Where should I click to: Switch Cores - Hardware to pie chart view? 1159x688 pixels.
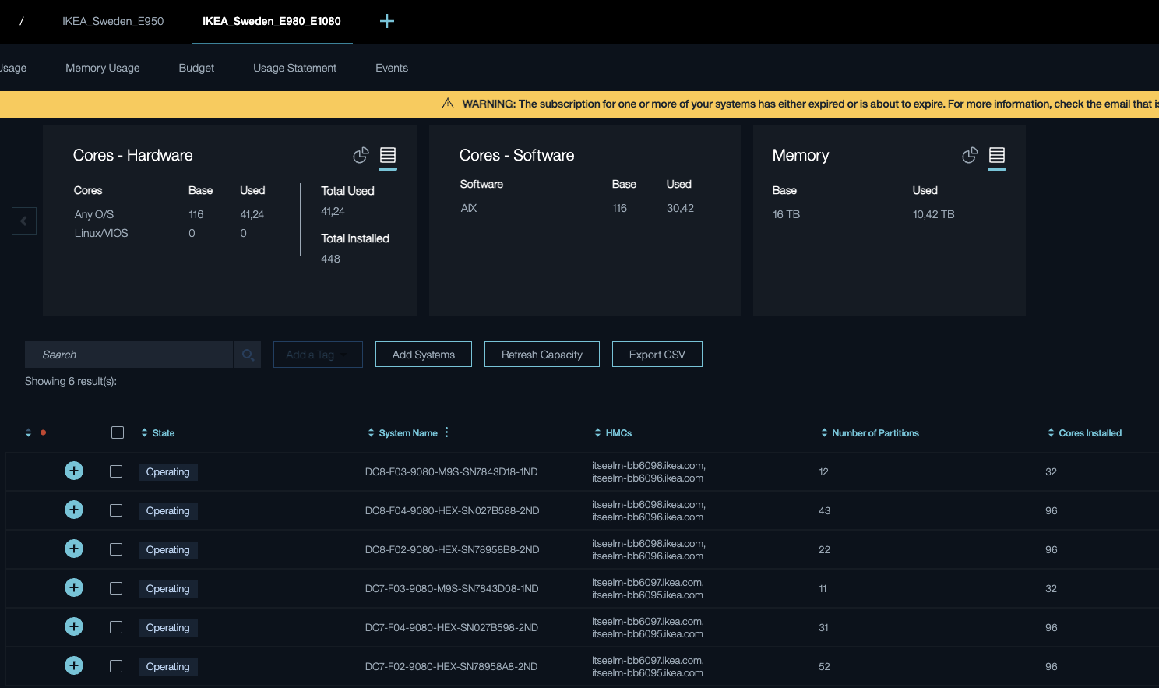pyautogui.click(x=360, y=156)
